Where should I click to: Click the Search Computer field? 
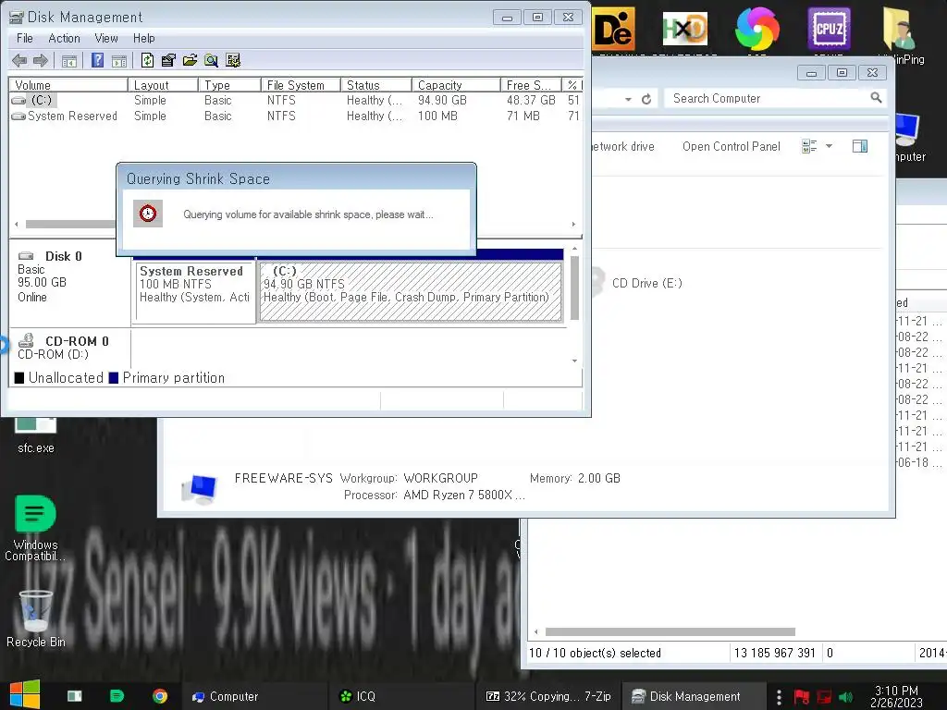pyautogui.click(x=767, y=98)
